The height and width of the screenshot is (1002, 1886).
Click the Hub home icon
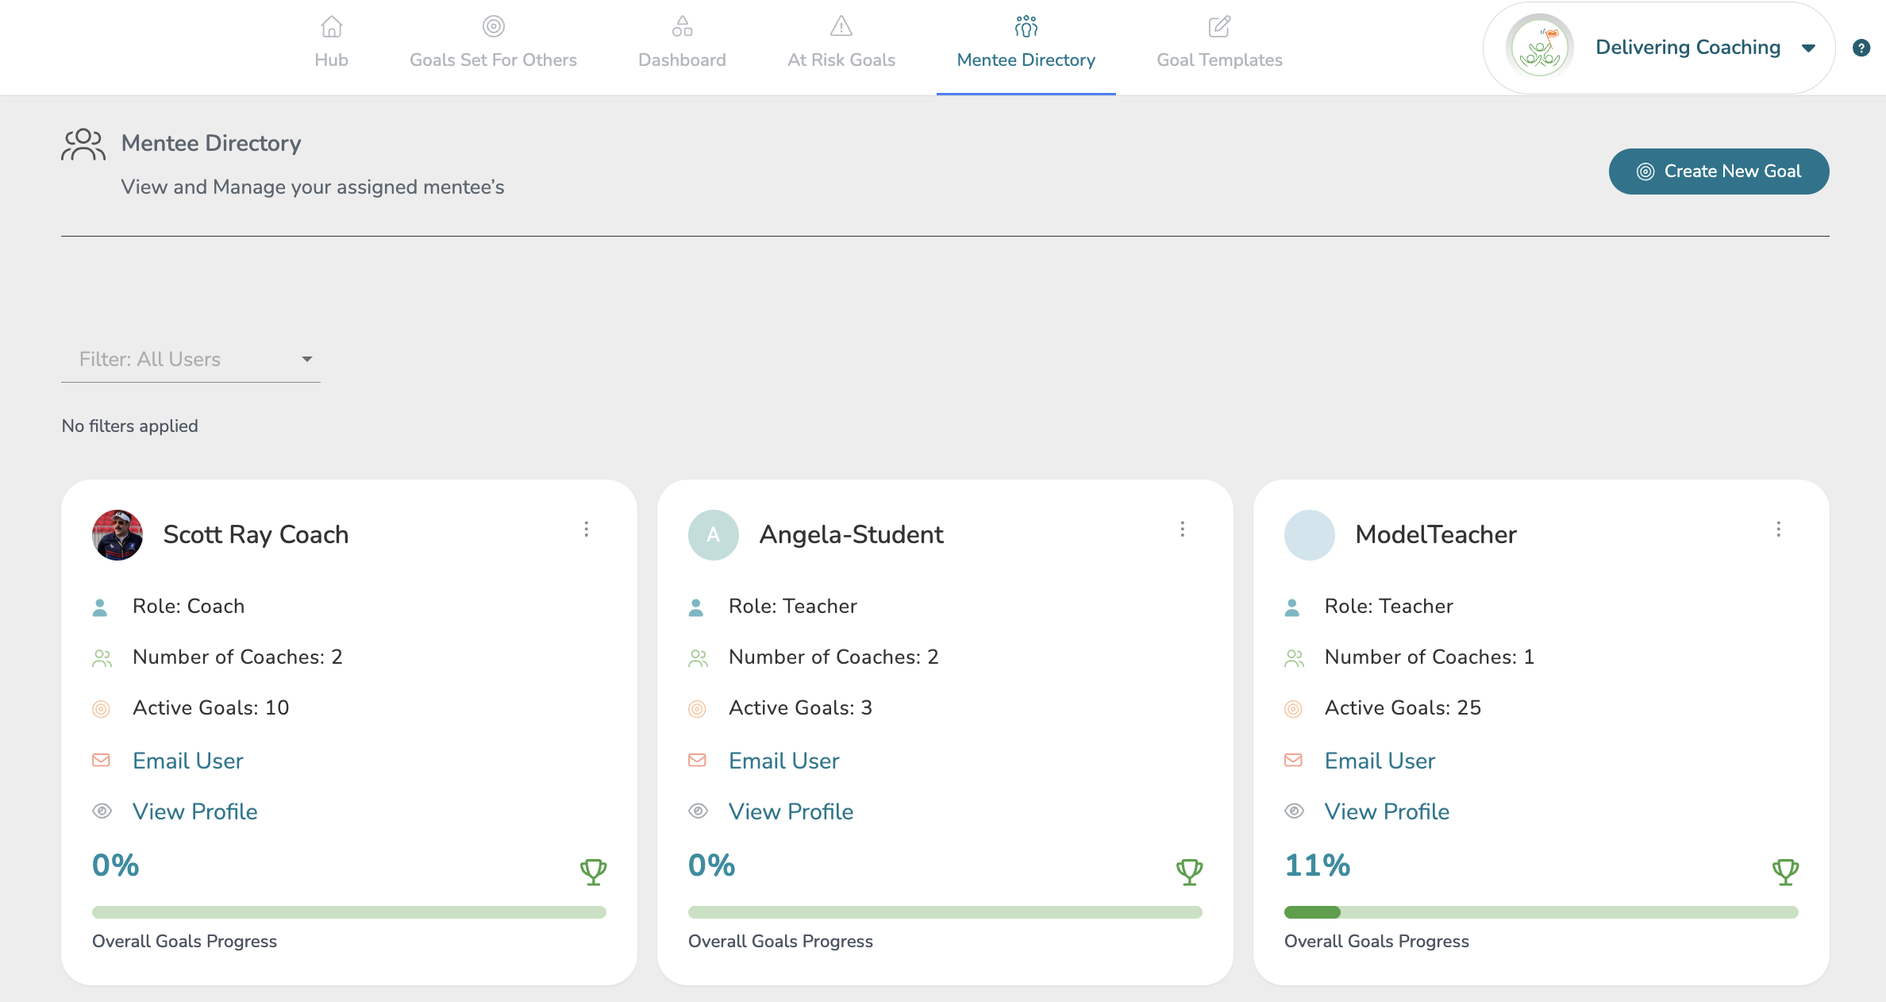click(331, 27)
